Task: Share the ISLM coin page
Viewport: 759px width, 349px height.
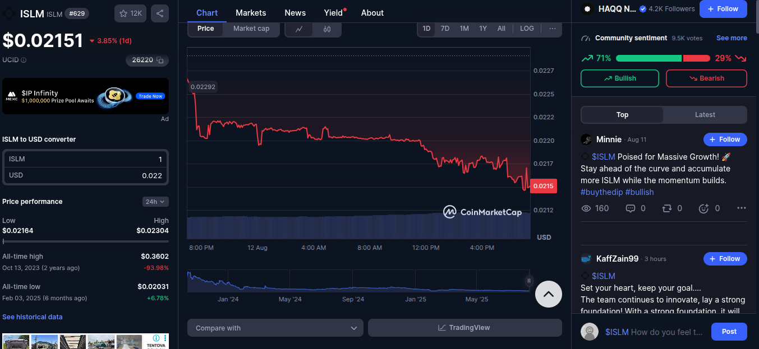Action: (159, 13)
